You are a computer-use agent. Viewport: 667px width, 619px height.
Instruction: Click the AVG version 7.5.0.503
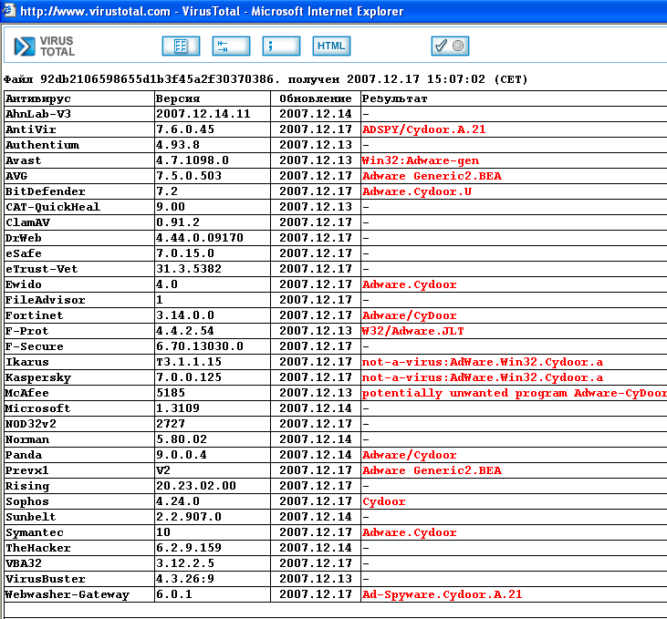tap(189, 176)
